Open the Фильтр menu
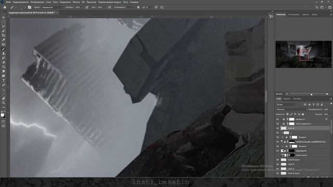Viewport: 333px width, 187px height. click(76, 2)
